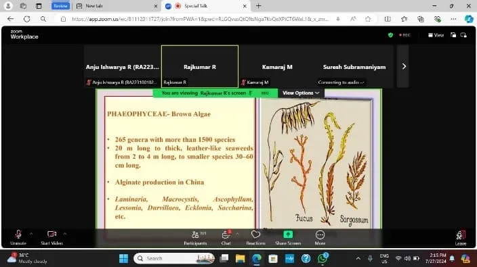This screenshot has width=477, height=267.
Task: Open the View layout menu
Action: click(436, 35)
